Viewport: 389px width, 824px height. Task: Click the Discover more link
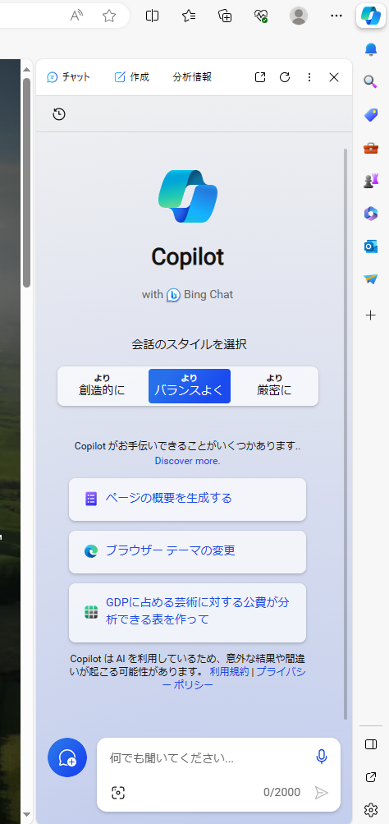pos(187,461)
